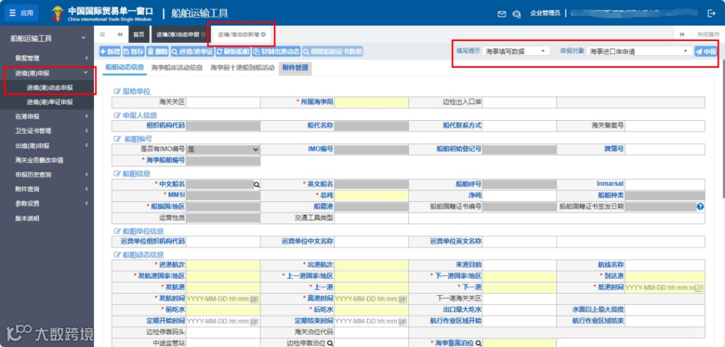The height and width of the screenshot is (347, 725).
Task: Select the 附件管理 tab
Action: pyautogui.click(x=295, y=68)
